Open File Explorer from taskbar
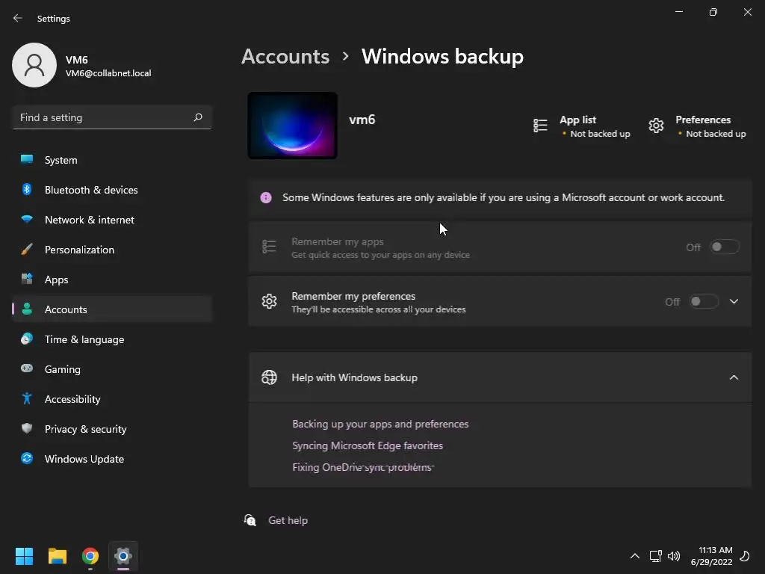765x574 pixels. [58, 556]
